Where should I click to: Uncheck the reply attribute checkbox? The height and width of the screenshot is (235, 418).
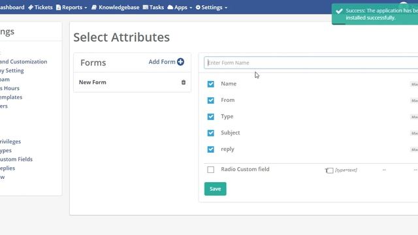click(x=210, y=149)
